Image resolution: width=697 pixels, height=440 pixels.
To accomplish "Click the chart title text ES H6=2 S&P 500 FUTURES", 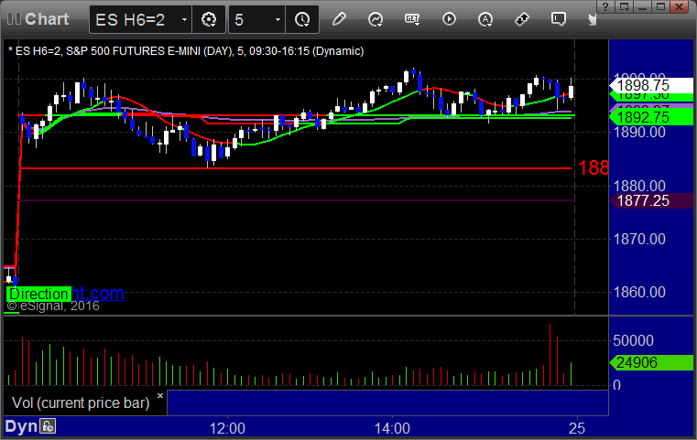I will point(186,51).
